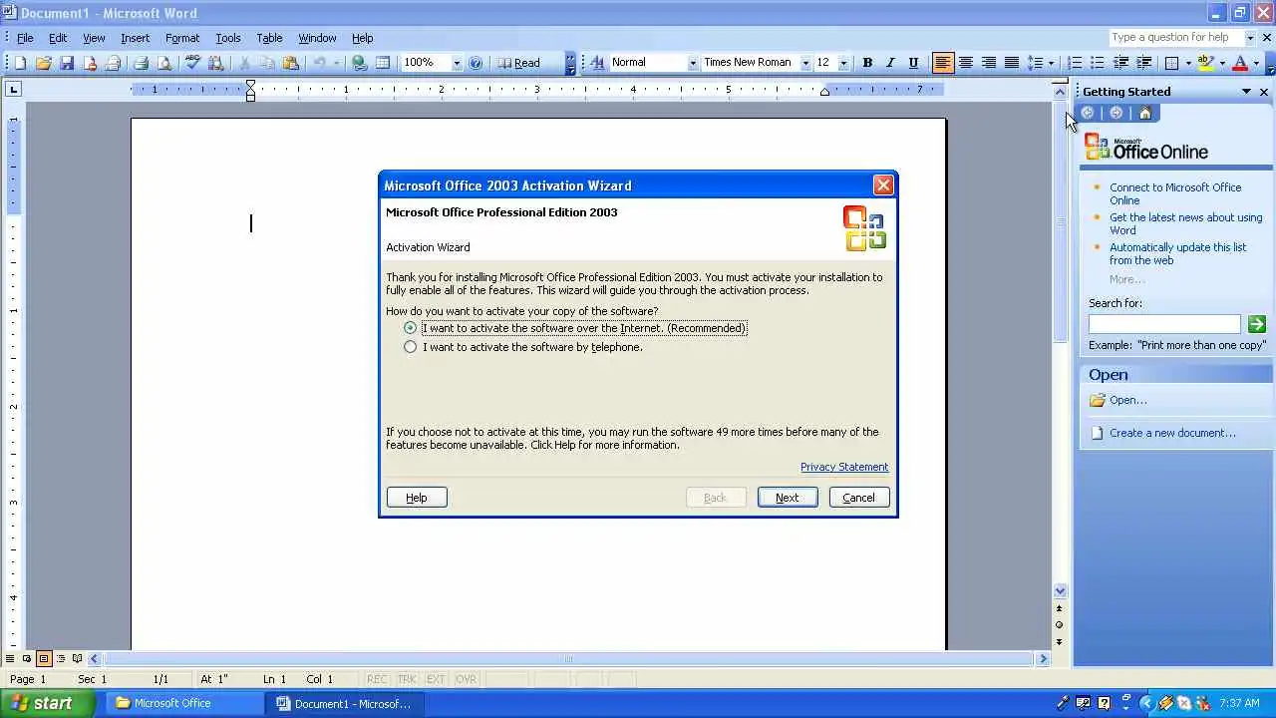
Task: Apply the red Font Color
Action: (1240, 63)
